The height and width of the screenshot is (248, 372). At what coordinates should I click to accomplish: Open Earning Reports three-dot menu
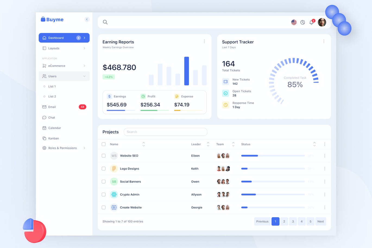pos(204,42)
